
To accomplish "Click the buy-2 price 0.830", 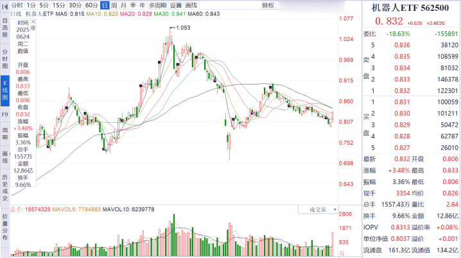I will tap(402, 113).
